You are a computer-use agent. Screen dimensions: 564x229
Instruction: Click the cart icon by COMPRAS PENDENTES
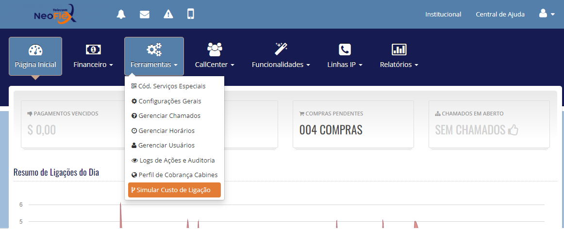pyautogui.click(x=302, y=114)
